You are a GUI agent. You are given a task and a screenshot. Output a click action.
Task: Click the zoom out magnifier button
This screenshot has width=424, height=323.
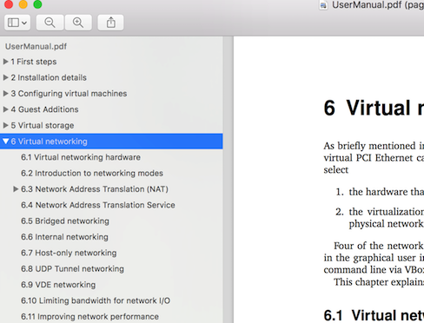(x=50, y=23)
